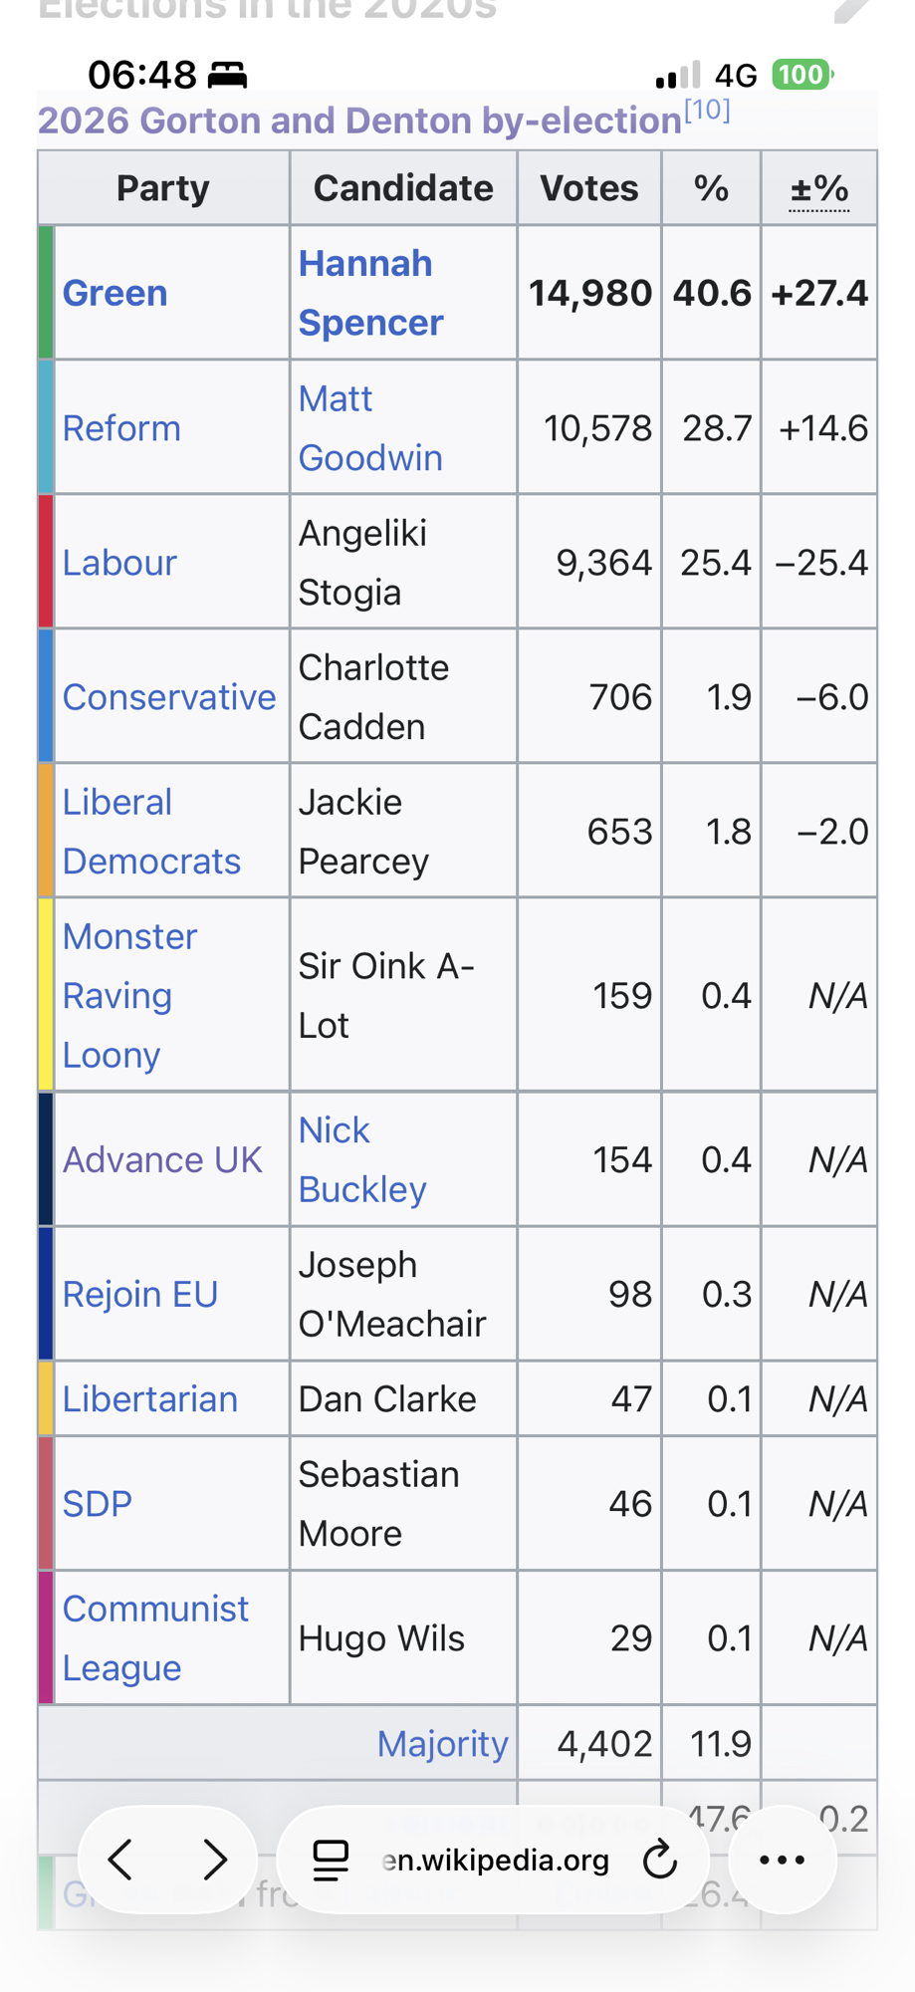
Task: Open the Green party link
Action: 114,293
